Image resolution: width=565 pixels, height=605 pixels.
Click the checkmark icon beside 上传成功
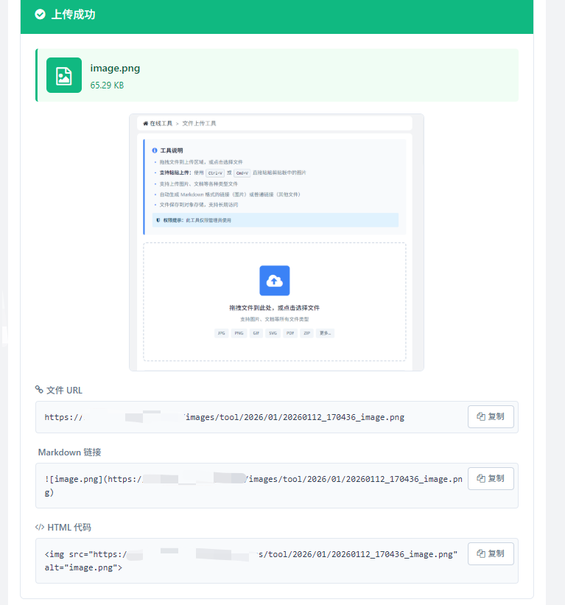click(x=40, y=15)
